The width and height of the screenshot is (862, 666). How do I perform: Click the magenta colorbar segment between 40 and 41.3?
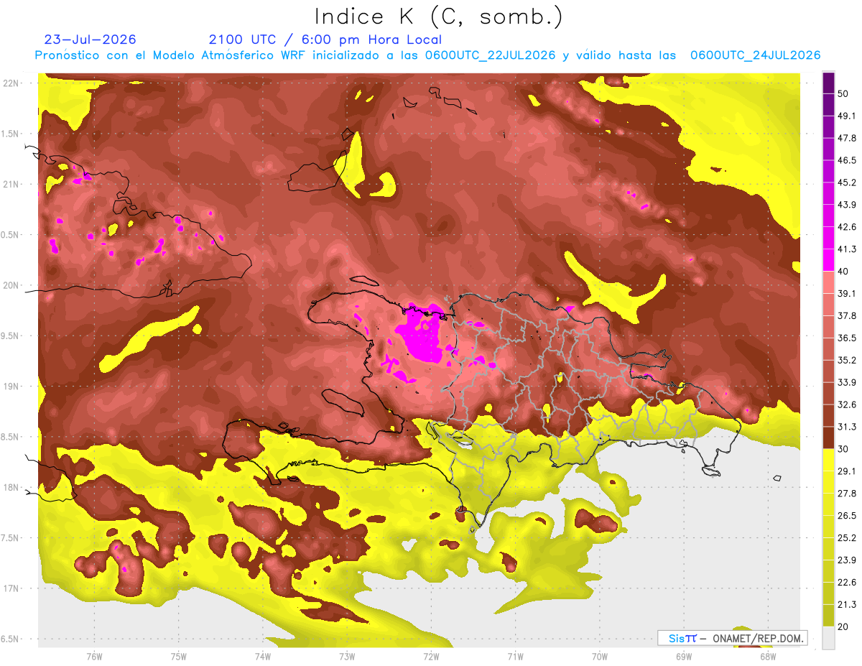coord(828,260)
